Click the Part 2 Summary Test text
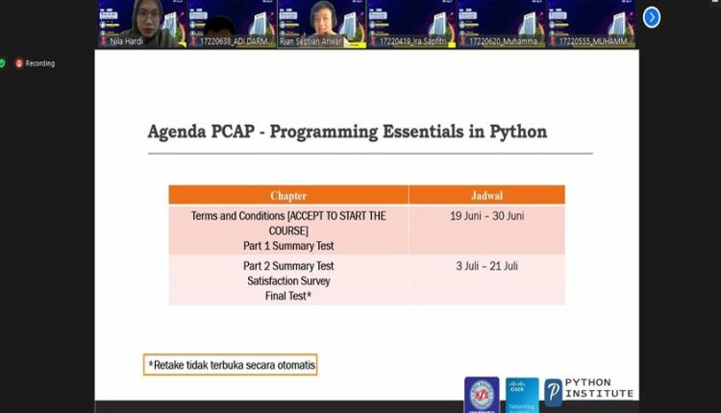The width and height of the screenshot is (721, 413). click(288, 266)
